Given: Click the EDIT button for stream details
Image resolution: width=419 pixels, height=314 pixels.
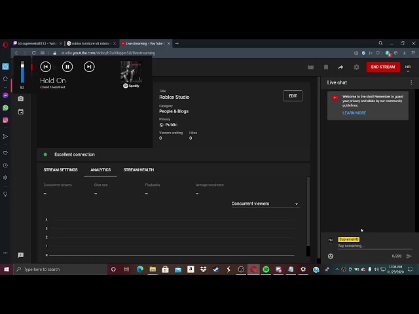Looking at the screenshot, I should pos(293,96).
